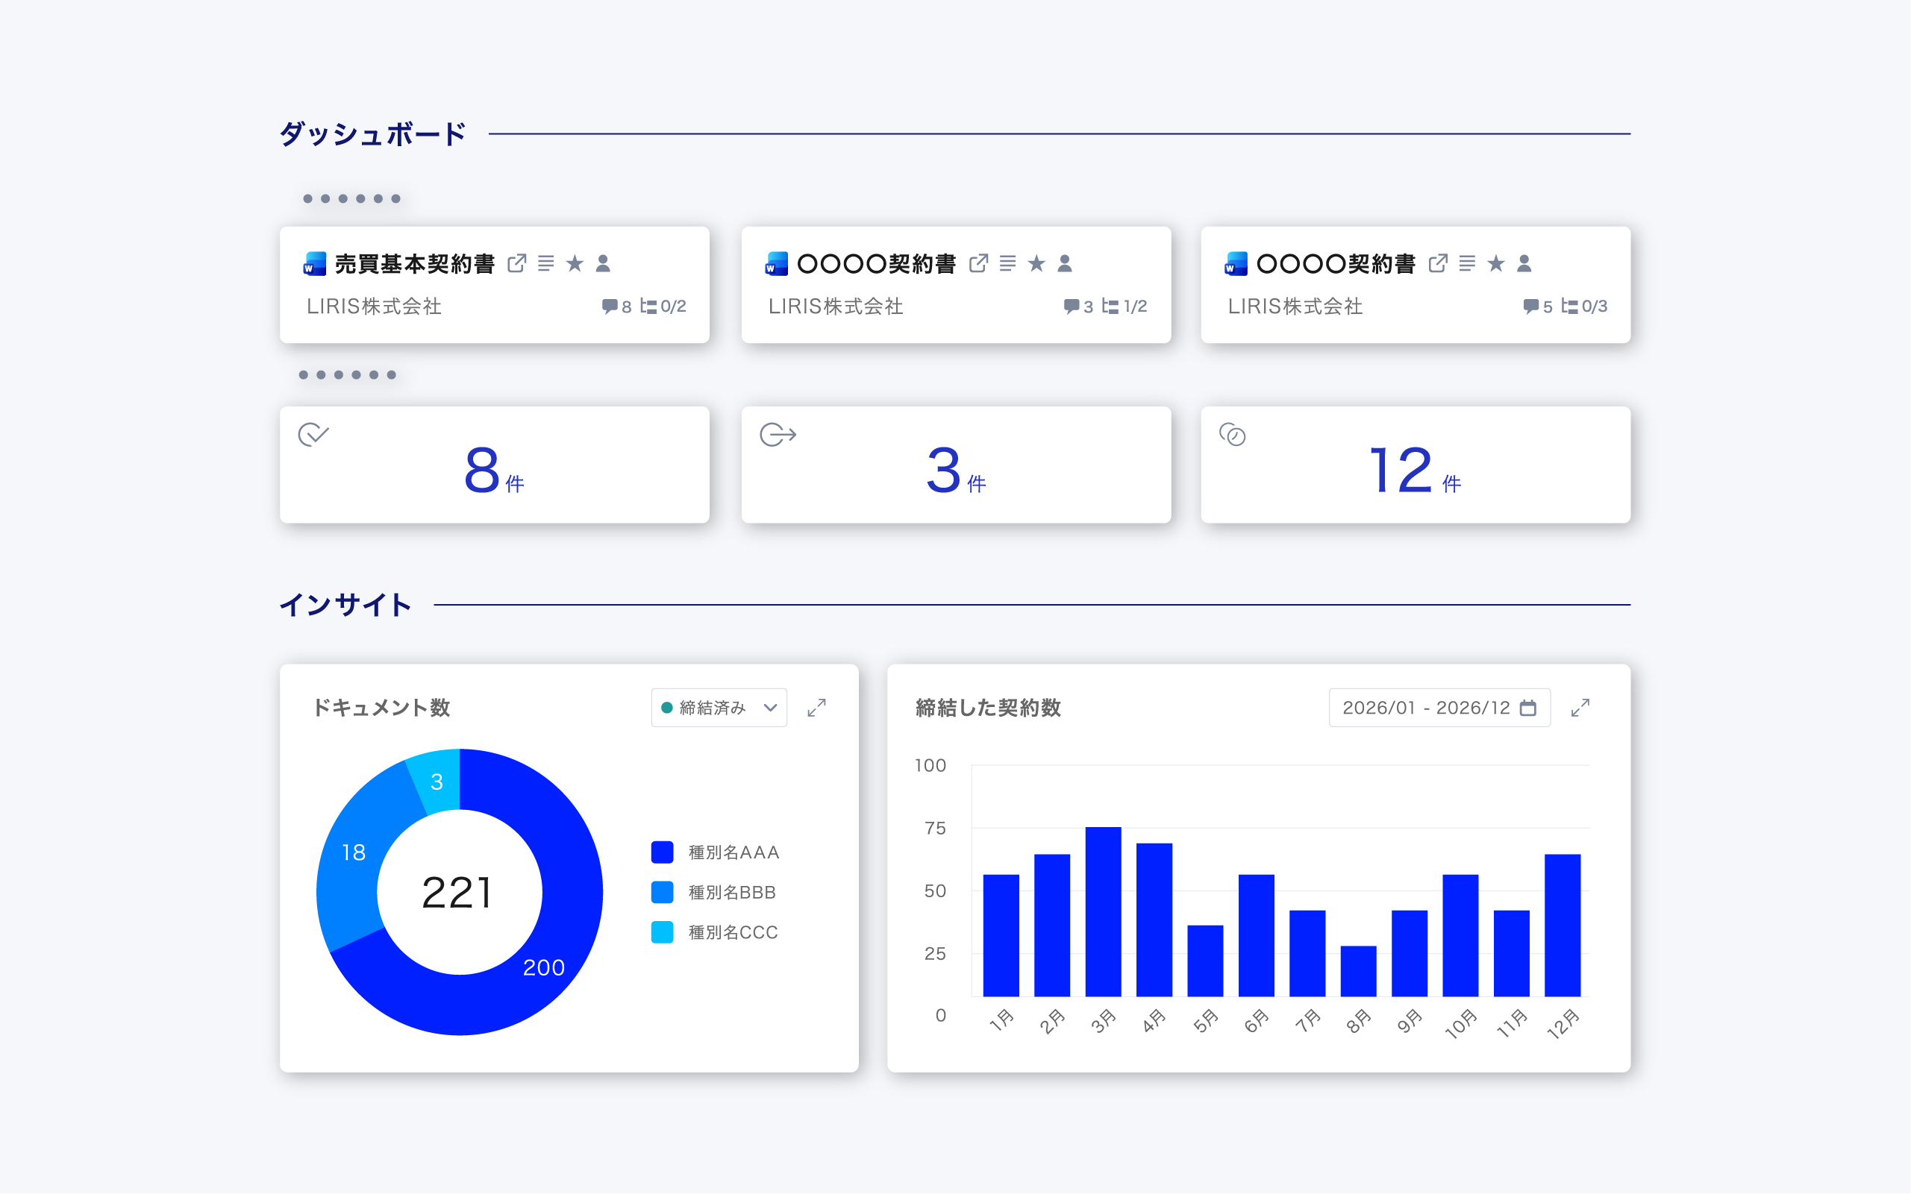Viewport: 1911px width, 1194px height.
Task: Click calendar icon in date range field
Action: pyautogui.click(x=1529, y=708)
